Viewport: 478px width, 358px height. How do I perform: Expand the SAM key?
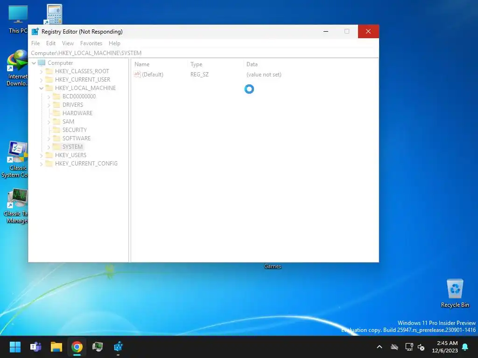49,122
